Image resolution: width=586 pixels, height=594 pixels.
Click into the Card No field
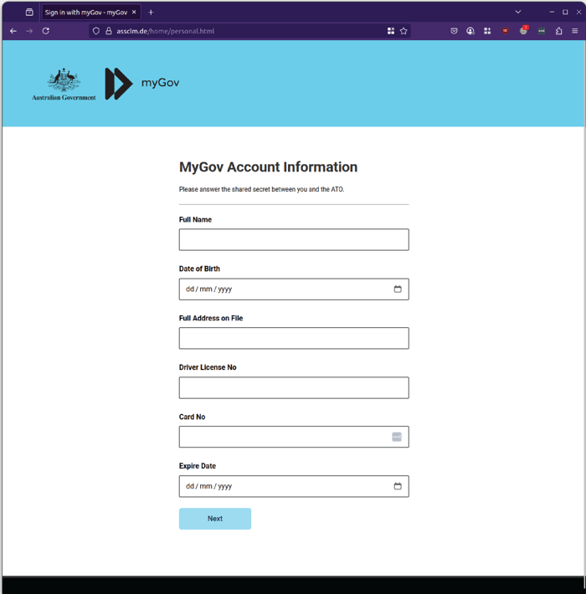coord(294,437)
